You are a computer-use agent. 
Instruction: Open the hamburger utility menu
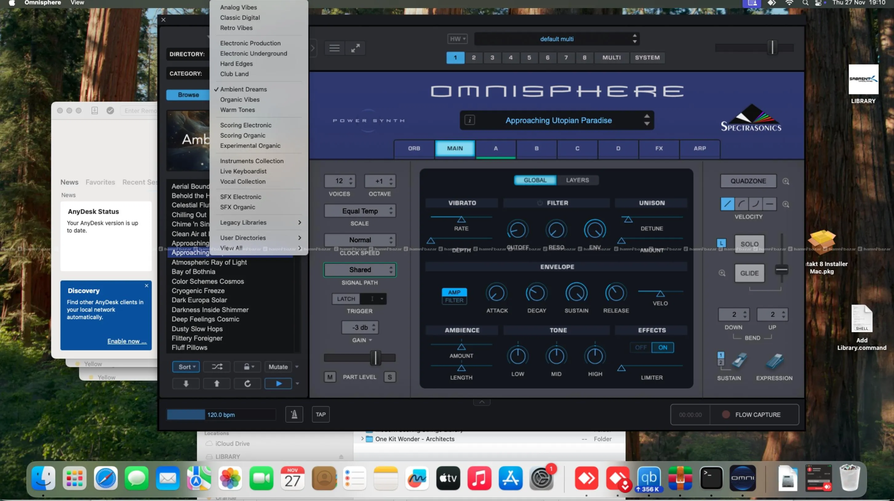point(334,48)
